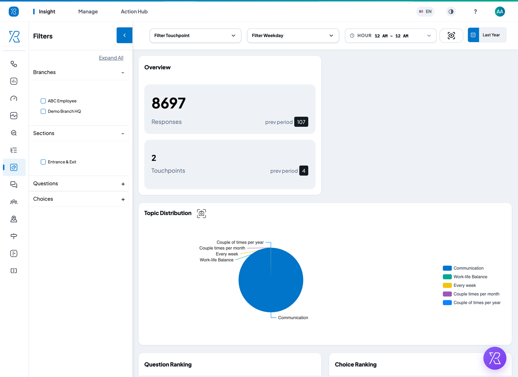The width and height of the screenshot is (518, 377).
Task: Open the activity pulse sidebar icon
Action: click(14, 116)
